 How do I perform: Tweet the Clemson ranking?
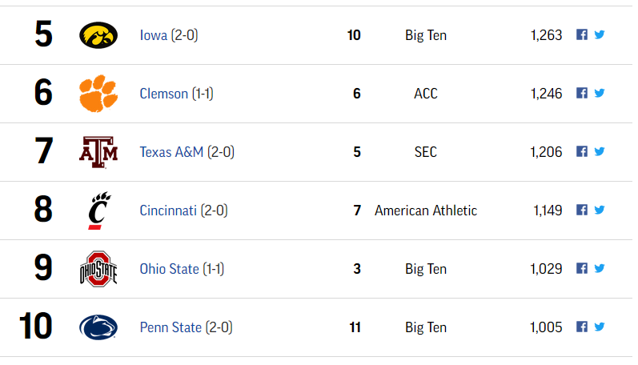pos(599,93)
